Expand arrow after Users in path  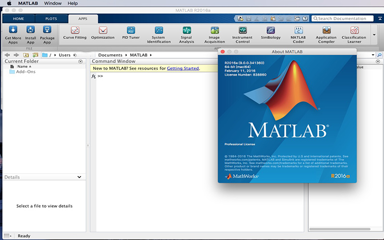75,55
